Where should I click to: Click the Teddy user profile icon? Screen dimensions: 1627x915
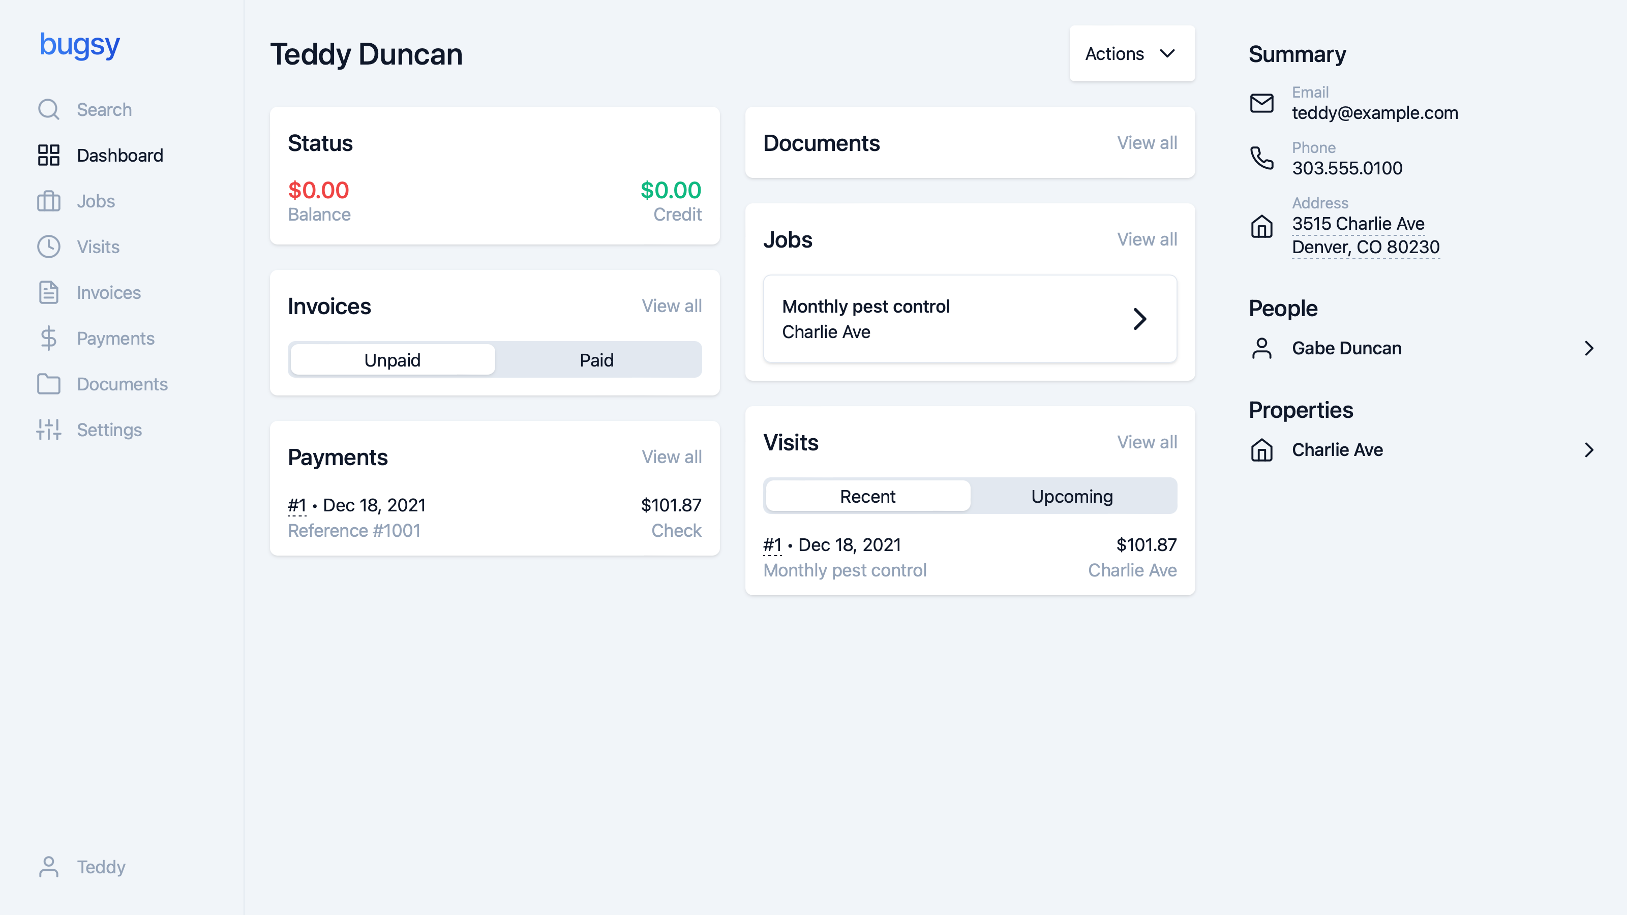click(x=49, y=867)
